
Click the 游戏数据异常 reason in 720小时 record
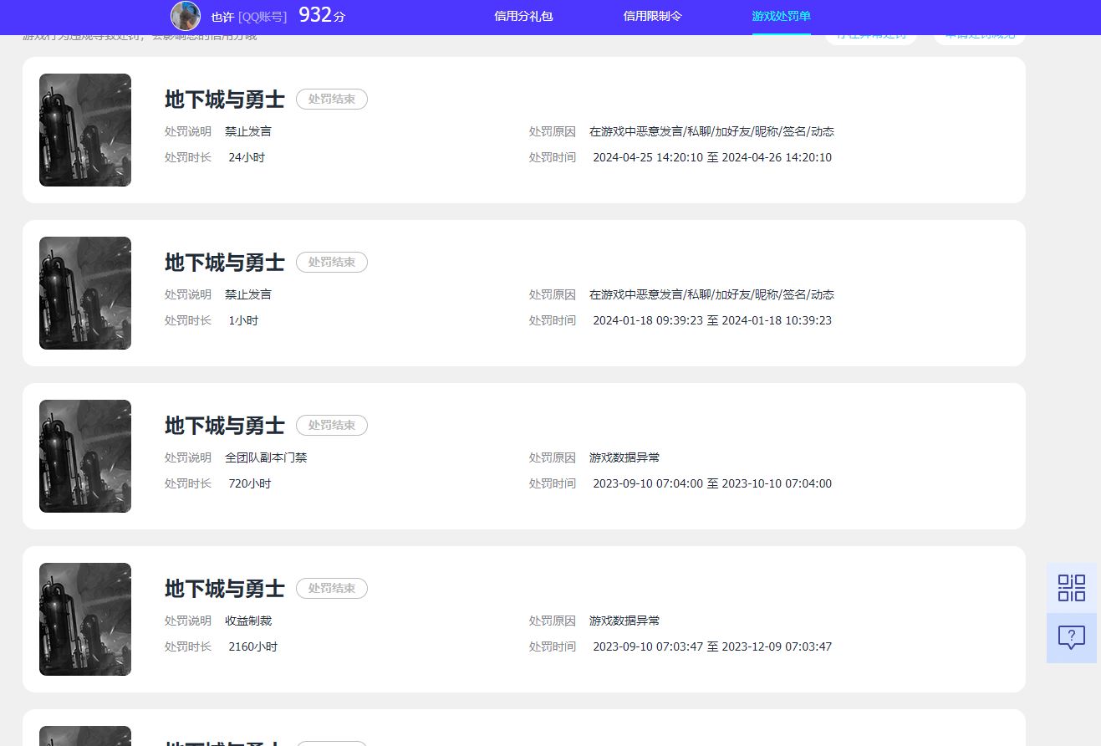pos(624,457)
